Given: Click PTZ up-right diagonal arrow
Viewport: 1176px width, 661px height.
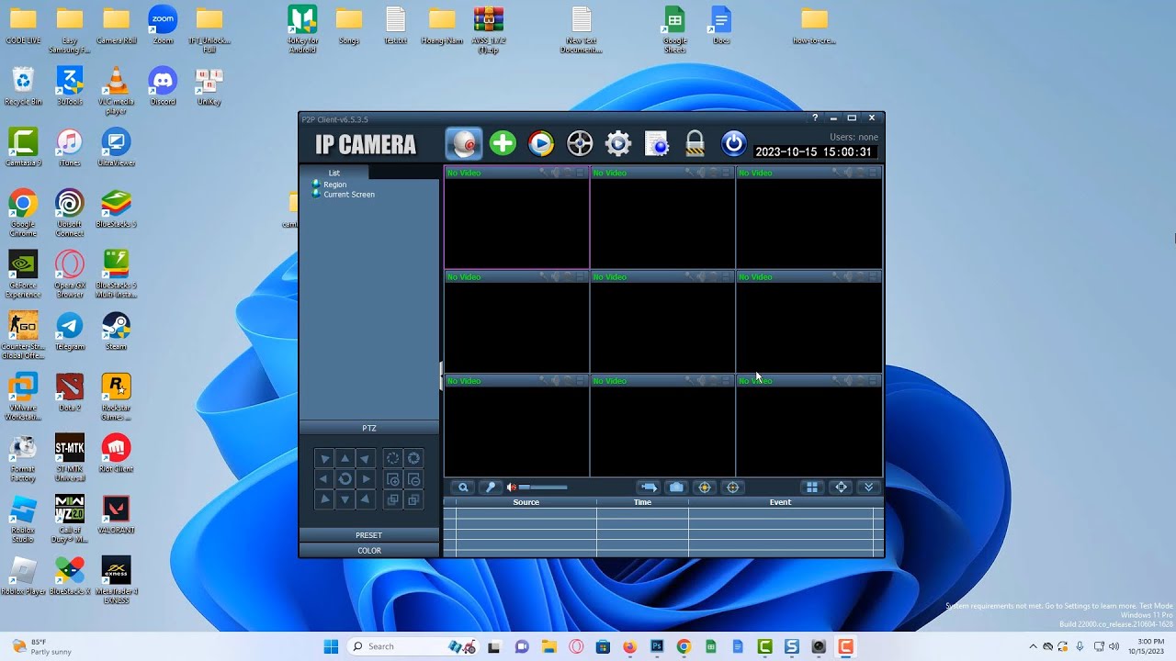Looking at the screenshot, I should tap(366, 458).
